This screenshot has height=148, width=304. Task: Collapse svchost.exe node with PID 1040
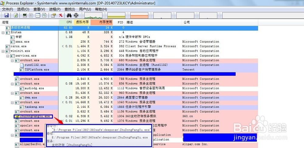click(x=12, y=103)
